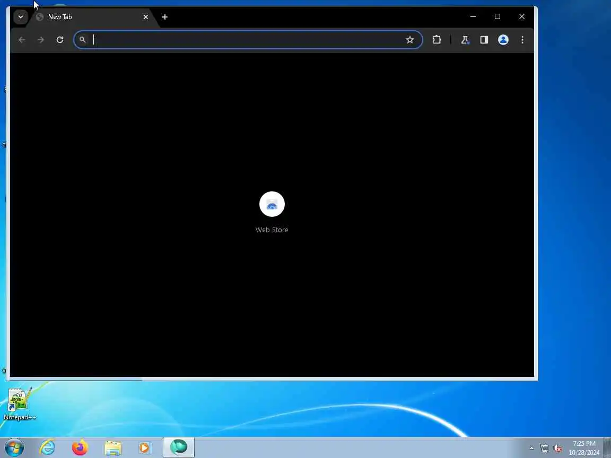
Task: Open the Extensions puzzle icon
Action: [437, 40]
